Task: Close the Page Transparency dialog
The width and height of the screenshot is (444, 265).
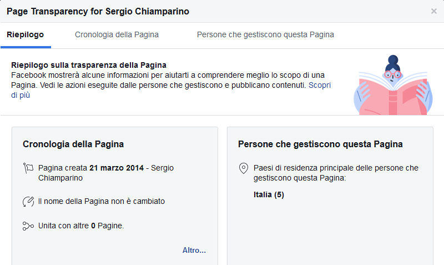Action: [x=433, y=11]
